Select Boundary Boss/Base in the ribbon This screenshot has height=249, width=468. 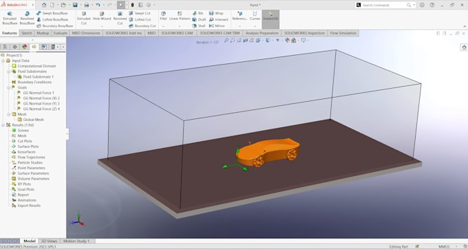pos(54,26)
